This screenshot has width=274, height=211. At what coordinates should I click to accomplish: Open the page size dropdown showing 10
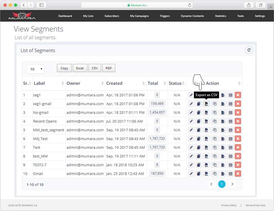click(x=35, y=69)
